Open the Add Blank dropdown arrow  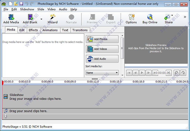tap(41, 19)
